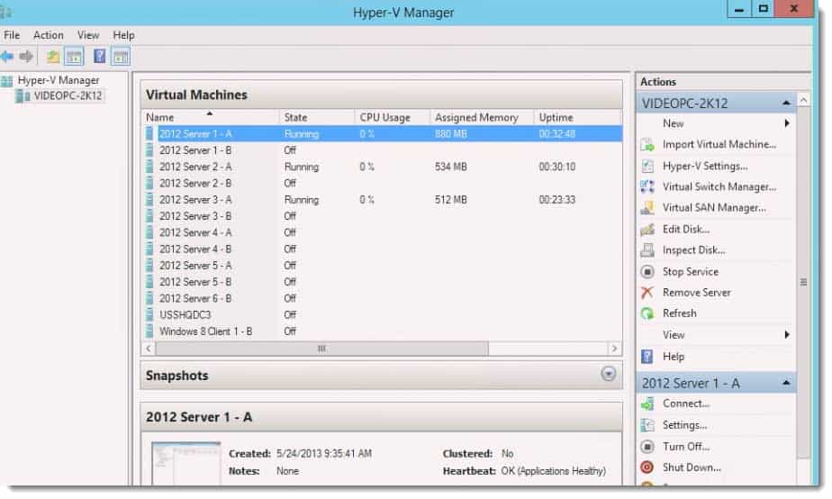The width and height of the screenshot is (832, 499).
Task: Open Virtual Switch Manager... action
Action: point(719,186)
